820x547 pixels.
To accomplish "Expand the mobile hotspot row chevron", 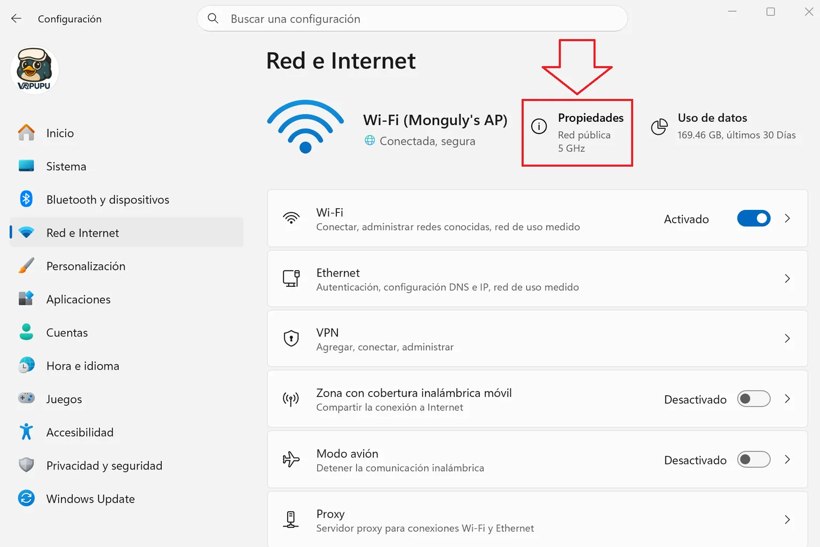I will 787,399.
